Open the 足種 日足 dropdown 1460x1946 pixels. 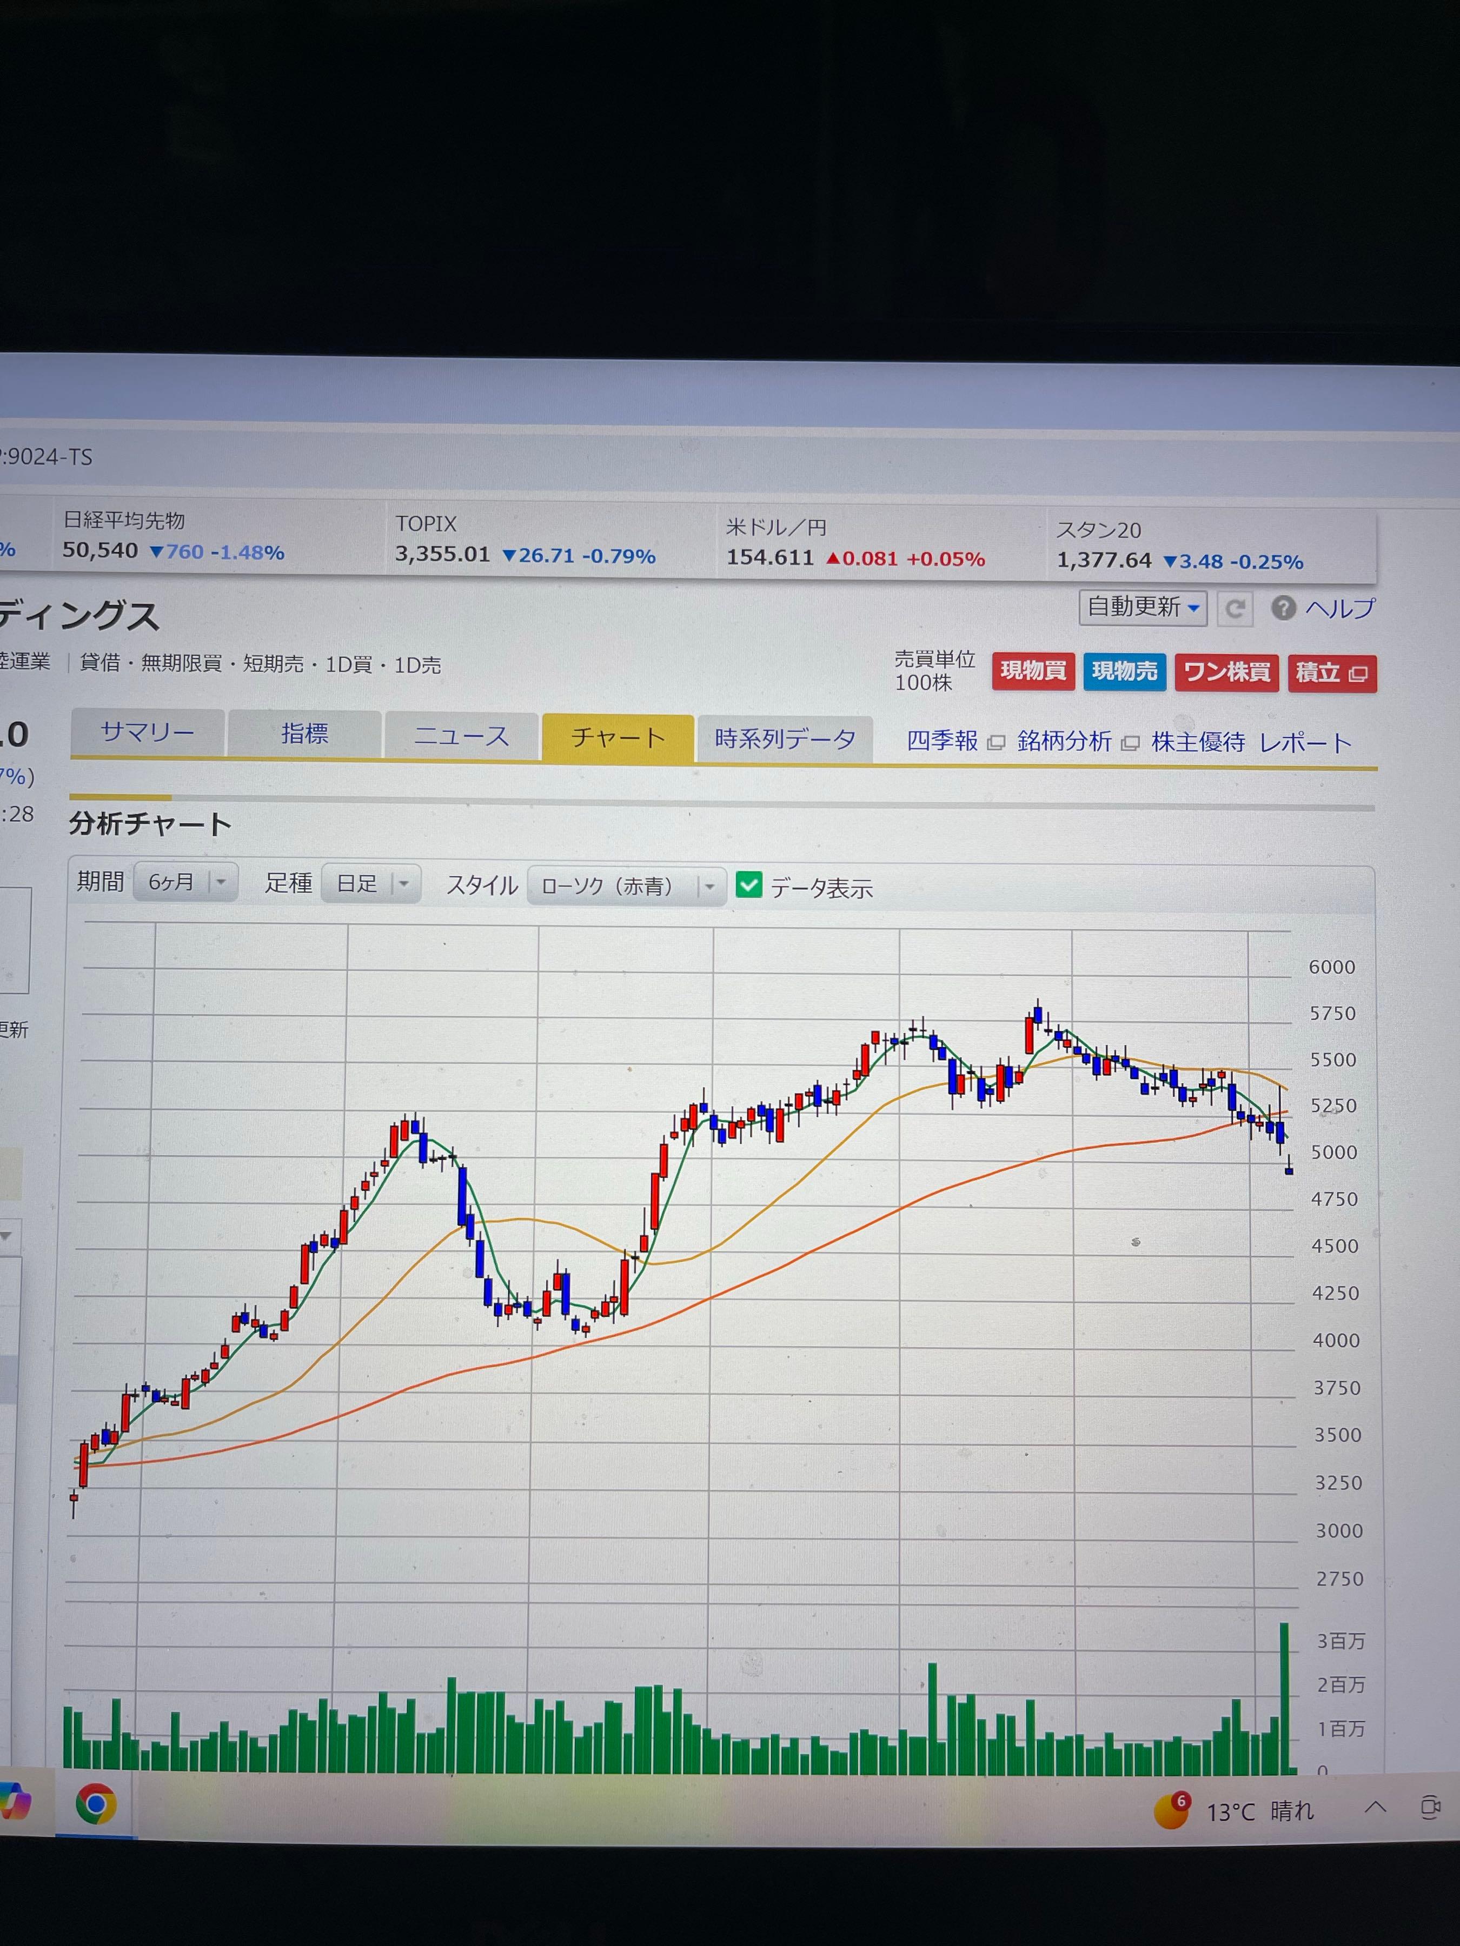[x=371, y=883]
